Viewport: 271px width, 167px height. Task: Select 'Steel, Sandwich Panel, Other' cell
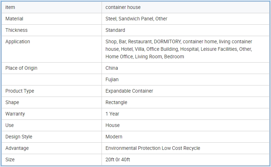click(136, 19)
